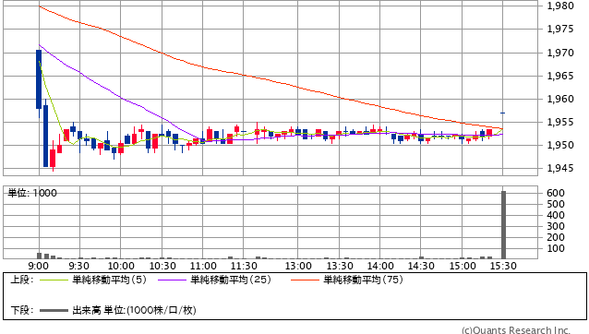Image resolution: width=589 pixels, height=334 pixels.
Task: Click the 1,955 price axis label
Action: (x=560, y=123)
